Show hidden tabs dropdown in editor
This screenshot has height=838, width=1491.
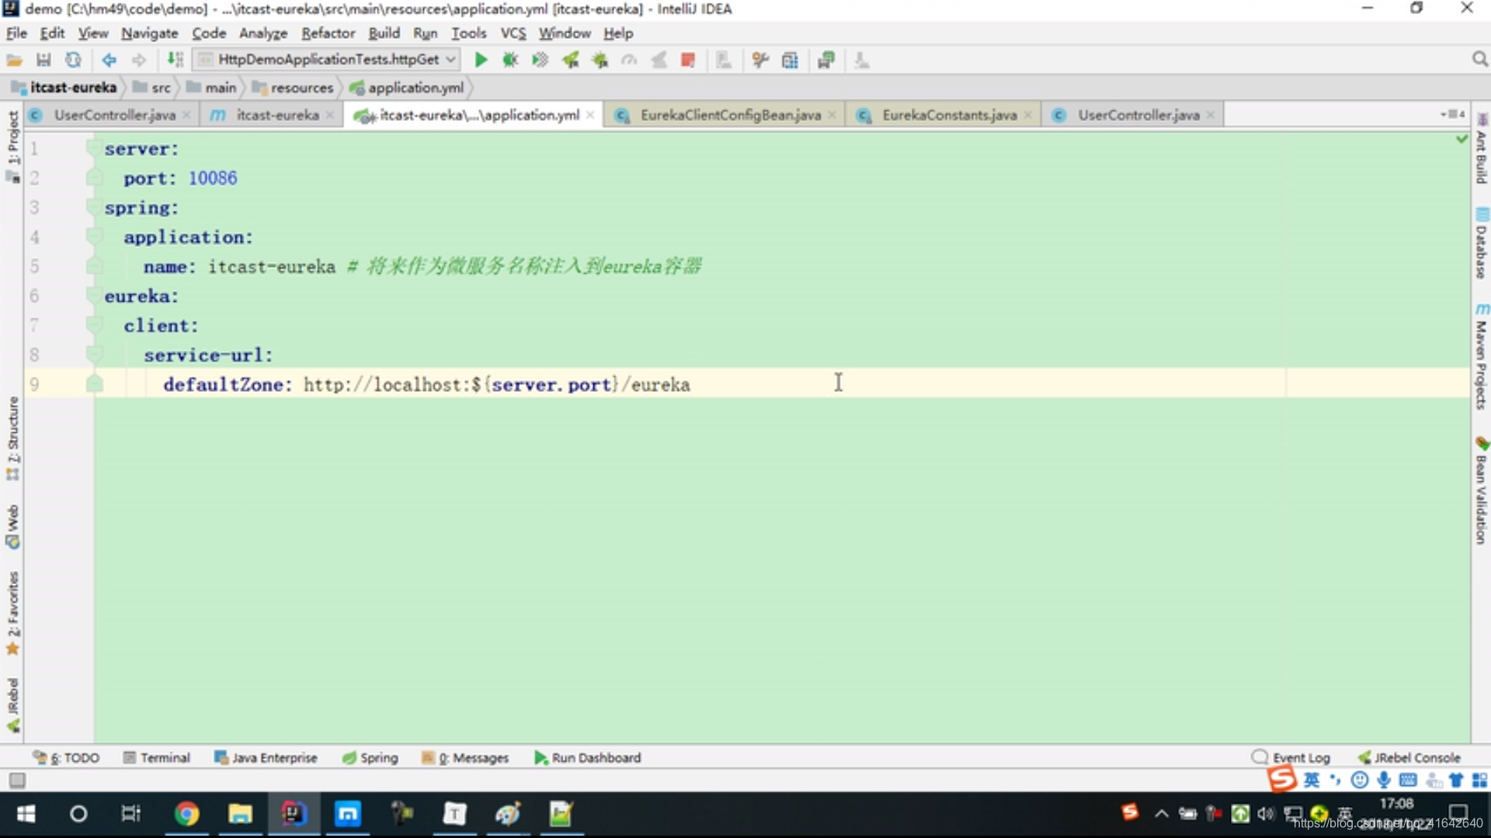(x=1453, y=114)
